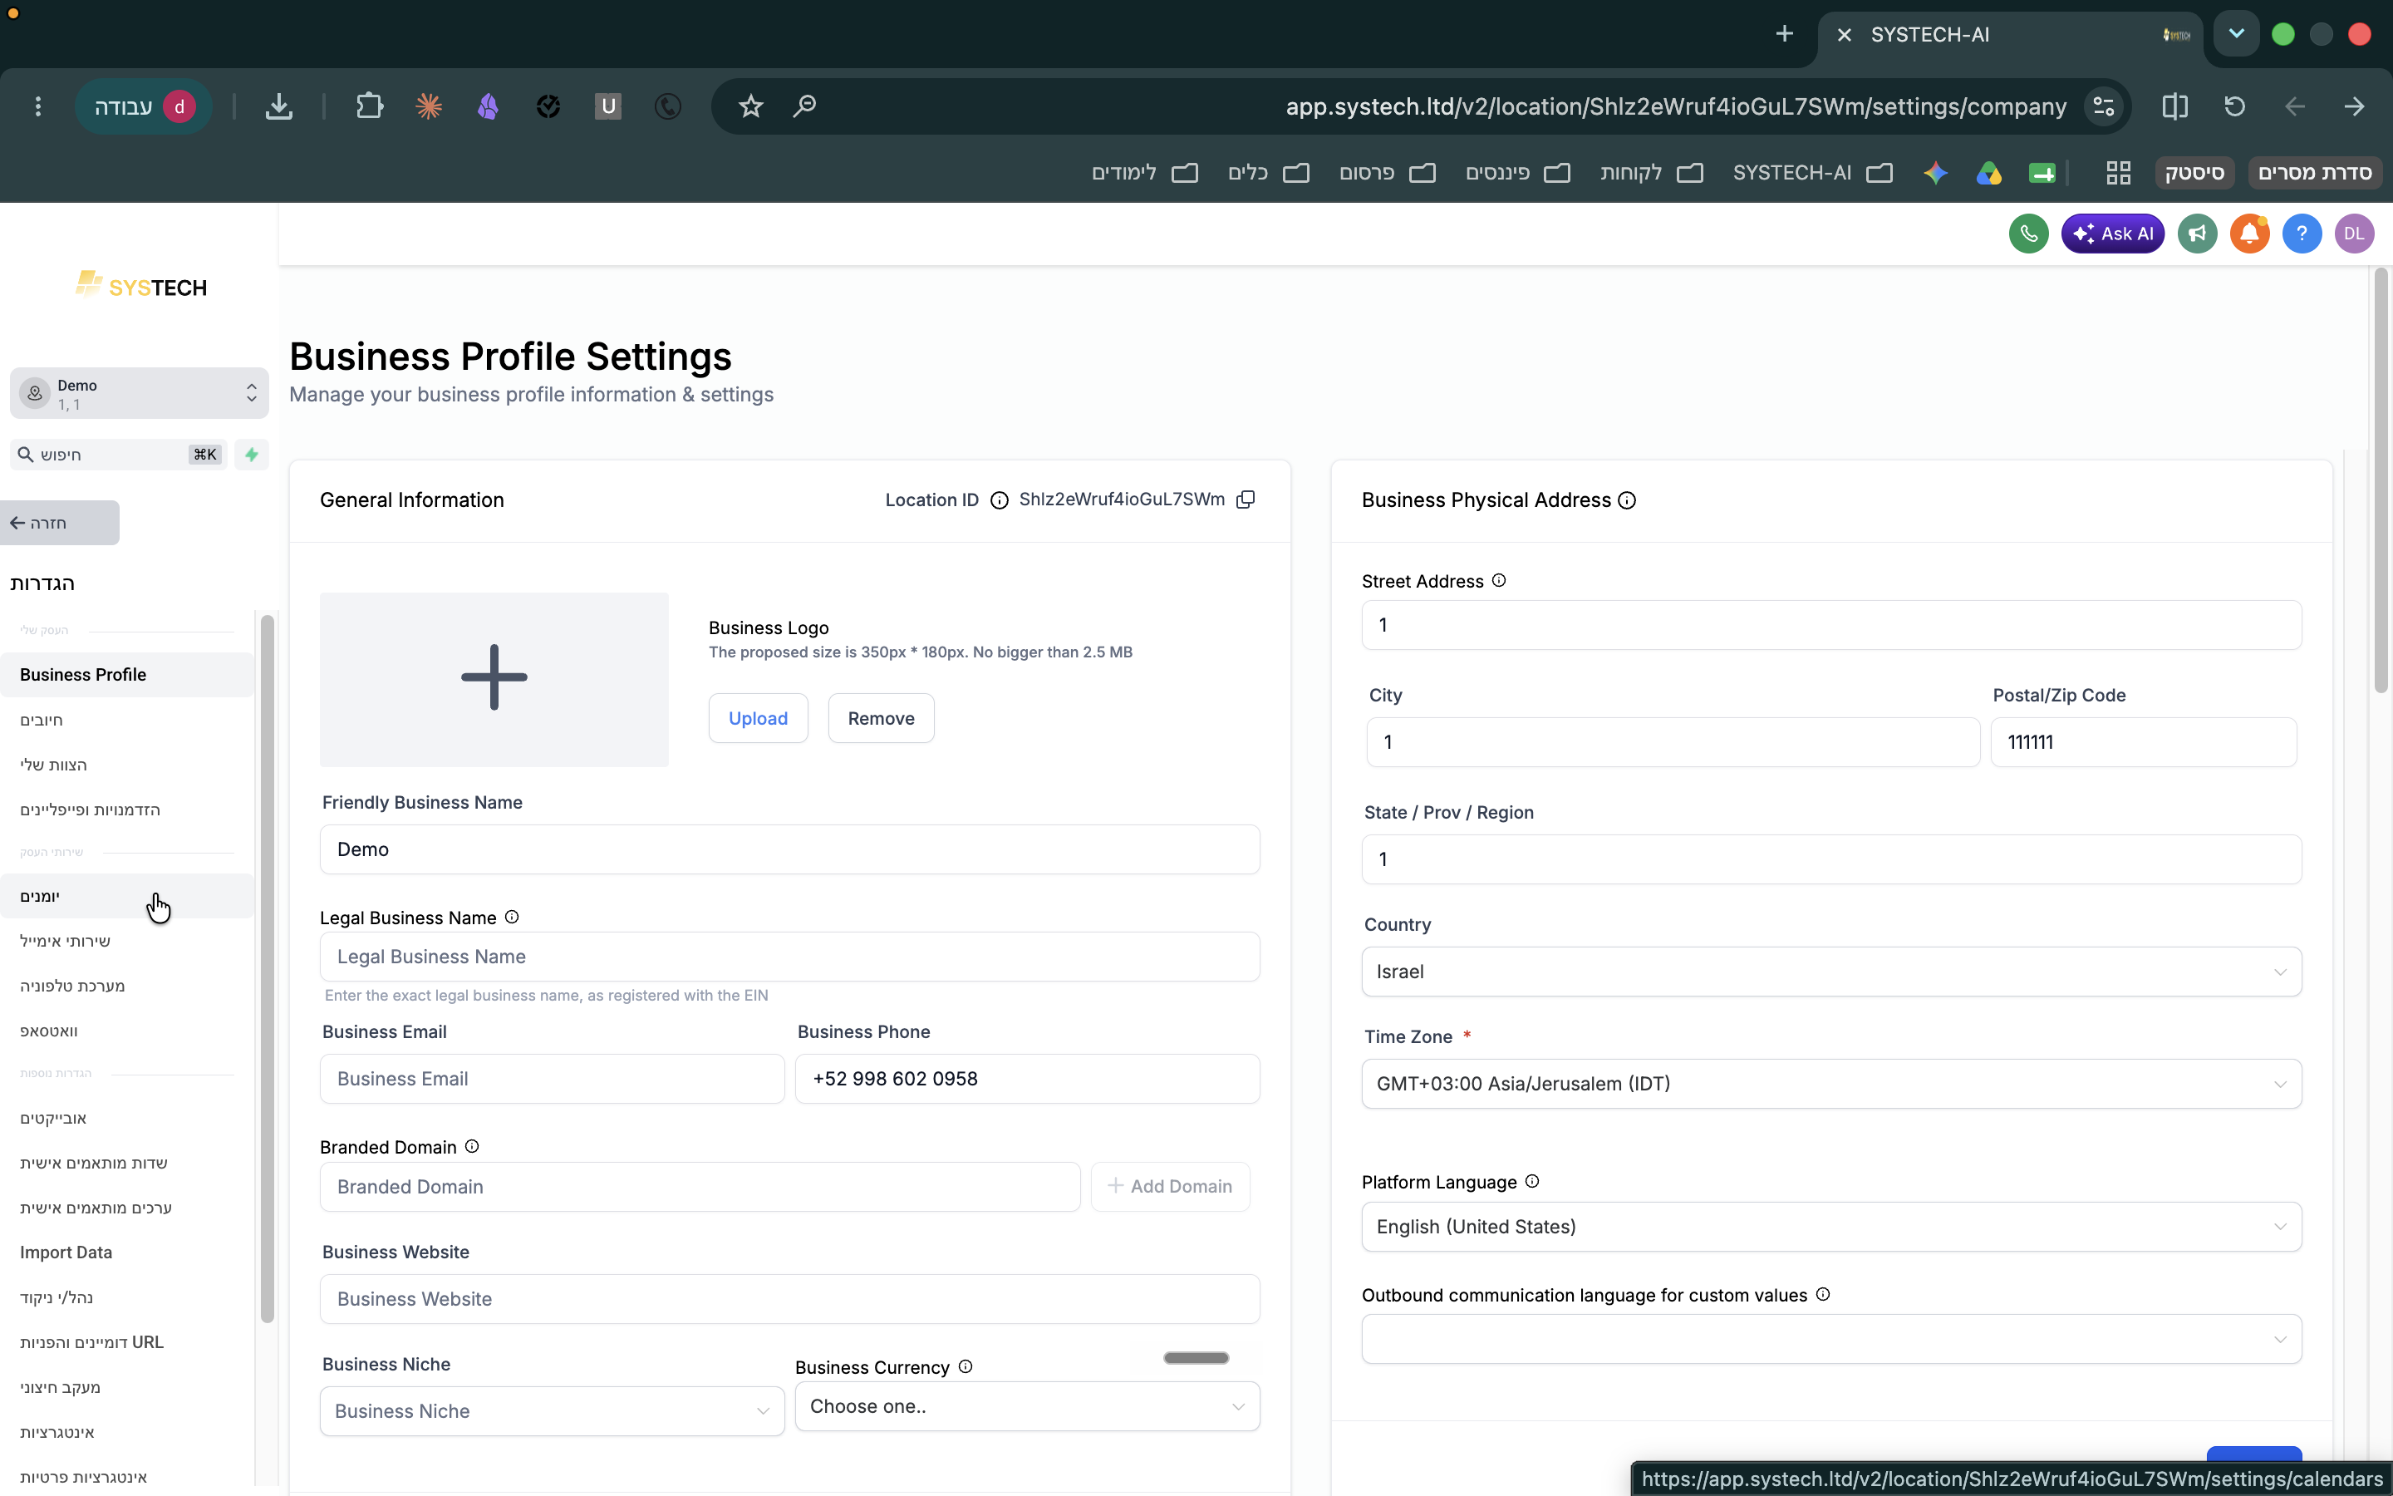Expand the Demo account switcher
This screenshot has height=1496, width=2393.
coord(139,394)
